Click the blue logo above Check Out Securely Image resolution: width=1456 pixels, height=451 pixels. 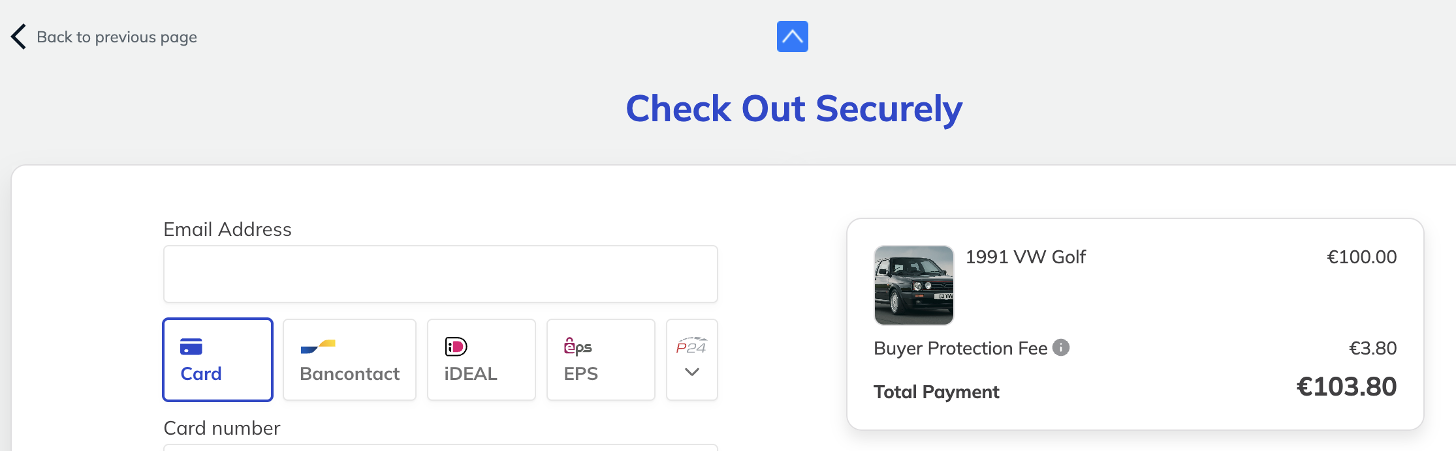(792, 36)
